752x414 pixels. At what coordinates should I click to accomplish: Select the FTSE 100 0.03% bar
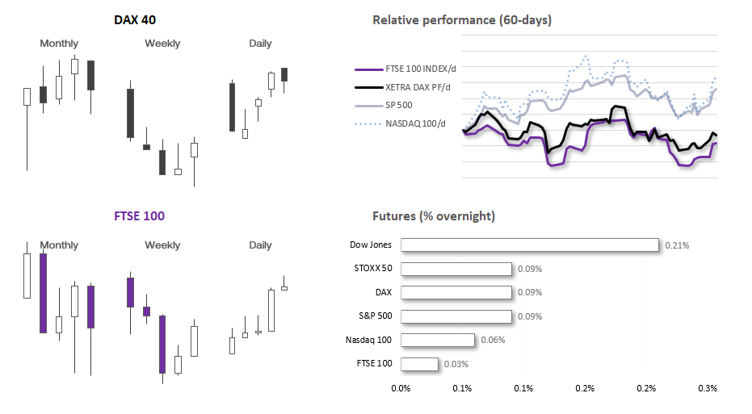coord(419,364)
